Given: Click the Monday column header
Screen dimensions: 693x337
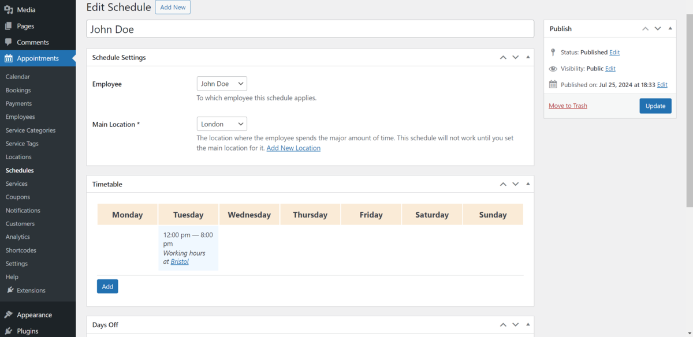Looking at the screenshot, I should 127,215.
